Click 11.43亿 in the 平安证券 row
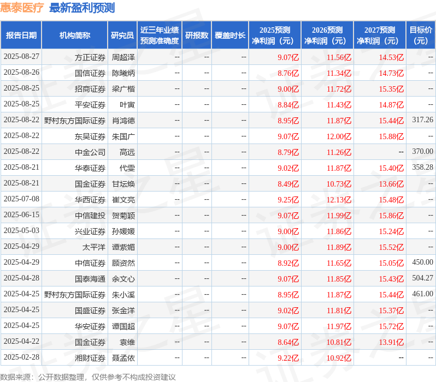The width and height of the screenshot is (436, 382). tap(339, 105)
